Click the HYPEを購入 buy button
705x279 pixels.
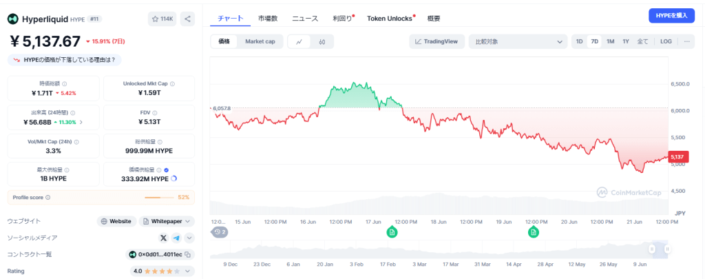pyautogui.click(x=671, y=16)
